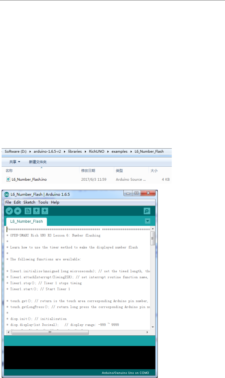
Task: Expand the arrow after arduino-1.6.5-r2
Action: [x=64, y=151]
